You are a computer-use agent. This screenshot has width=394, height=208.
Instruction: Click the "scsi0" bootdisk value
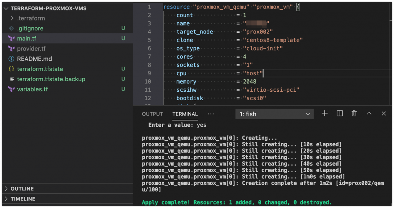254,98
